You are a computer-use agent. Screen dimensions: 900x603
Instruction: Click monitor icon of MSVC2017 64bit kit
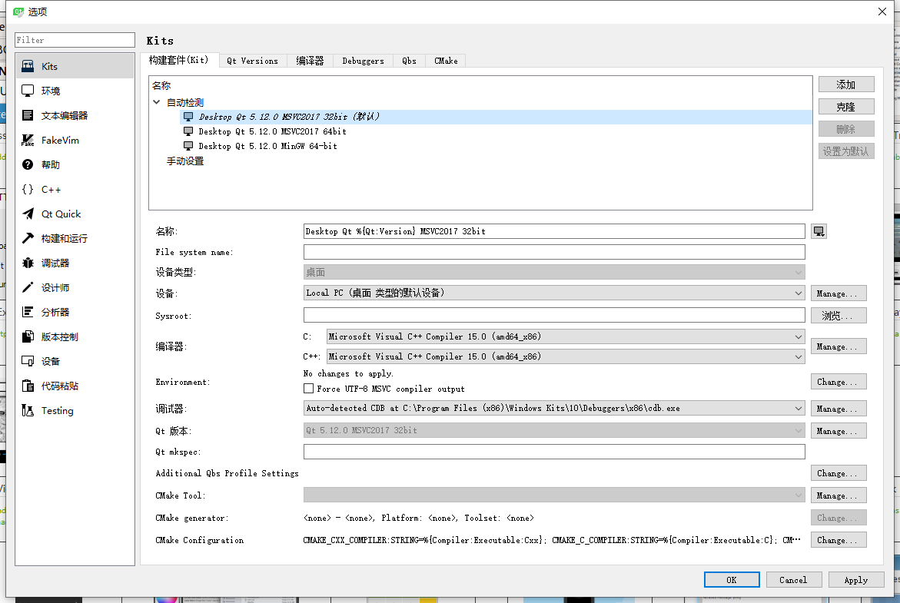pyautogui.click(x=188, y=131)
